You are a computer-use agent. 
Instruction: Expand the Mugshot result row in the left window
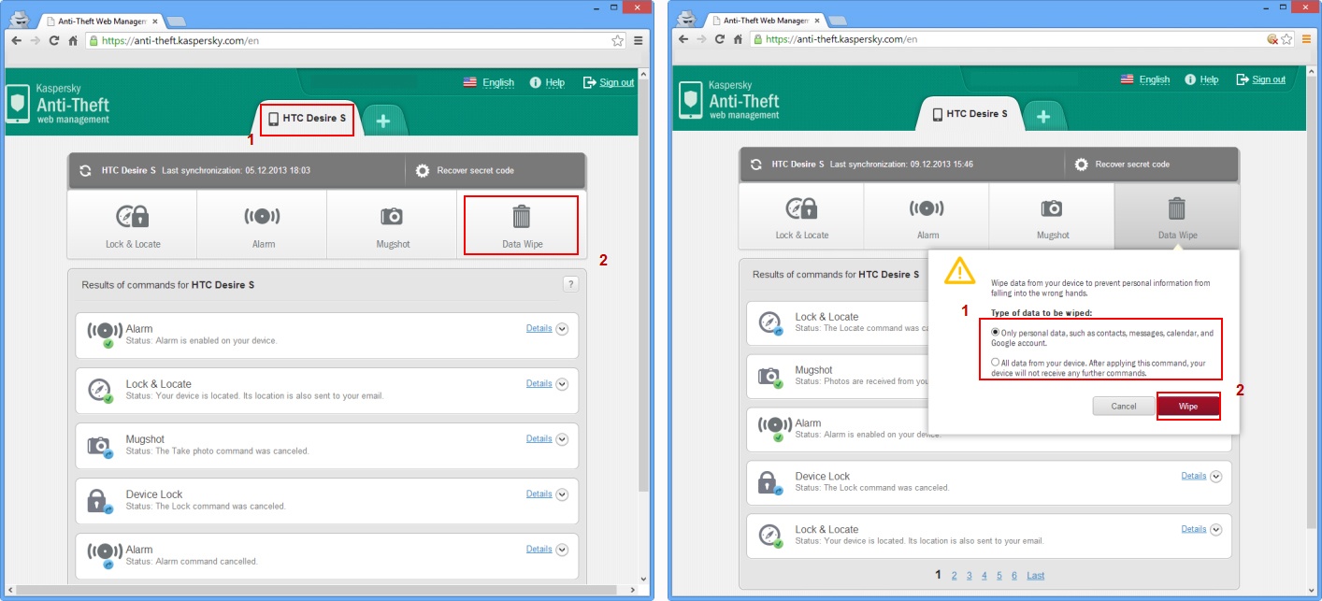(x=562, y=439)
